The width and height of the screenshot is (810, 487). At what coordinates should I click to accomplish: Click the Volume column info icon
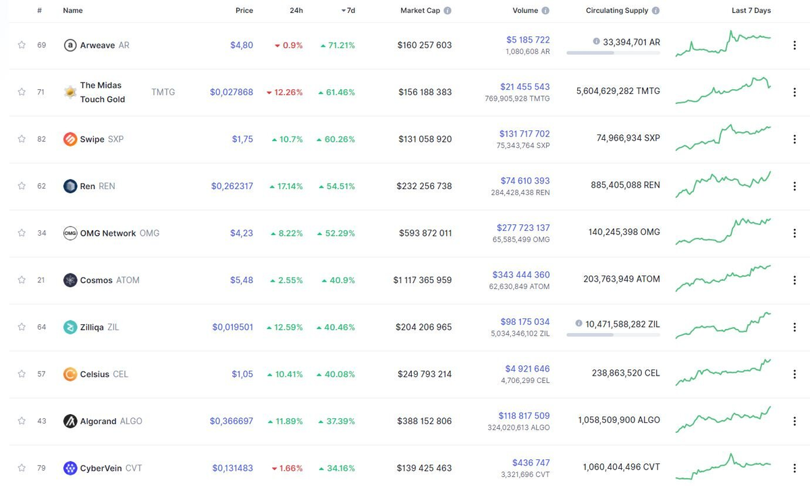[x=545, y=11]
